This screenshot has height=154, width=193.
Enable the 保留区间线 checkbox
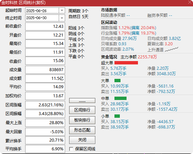pos(71,149)
